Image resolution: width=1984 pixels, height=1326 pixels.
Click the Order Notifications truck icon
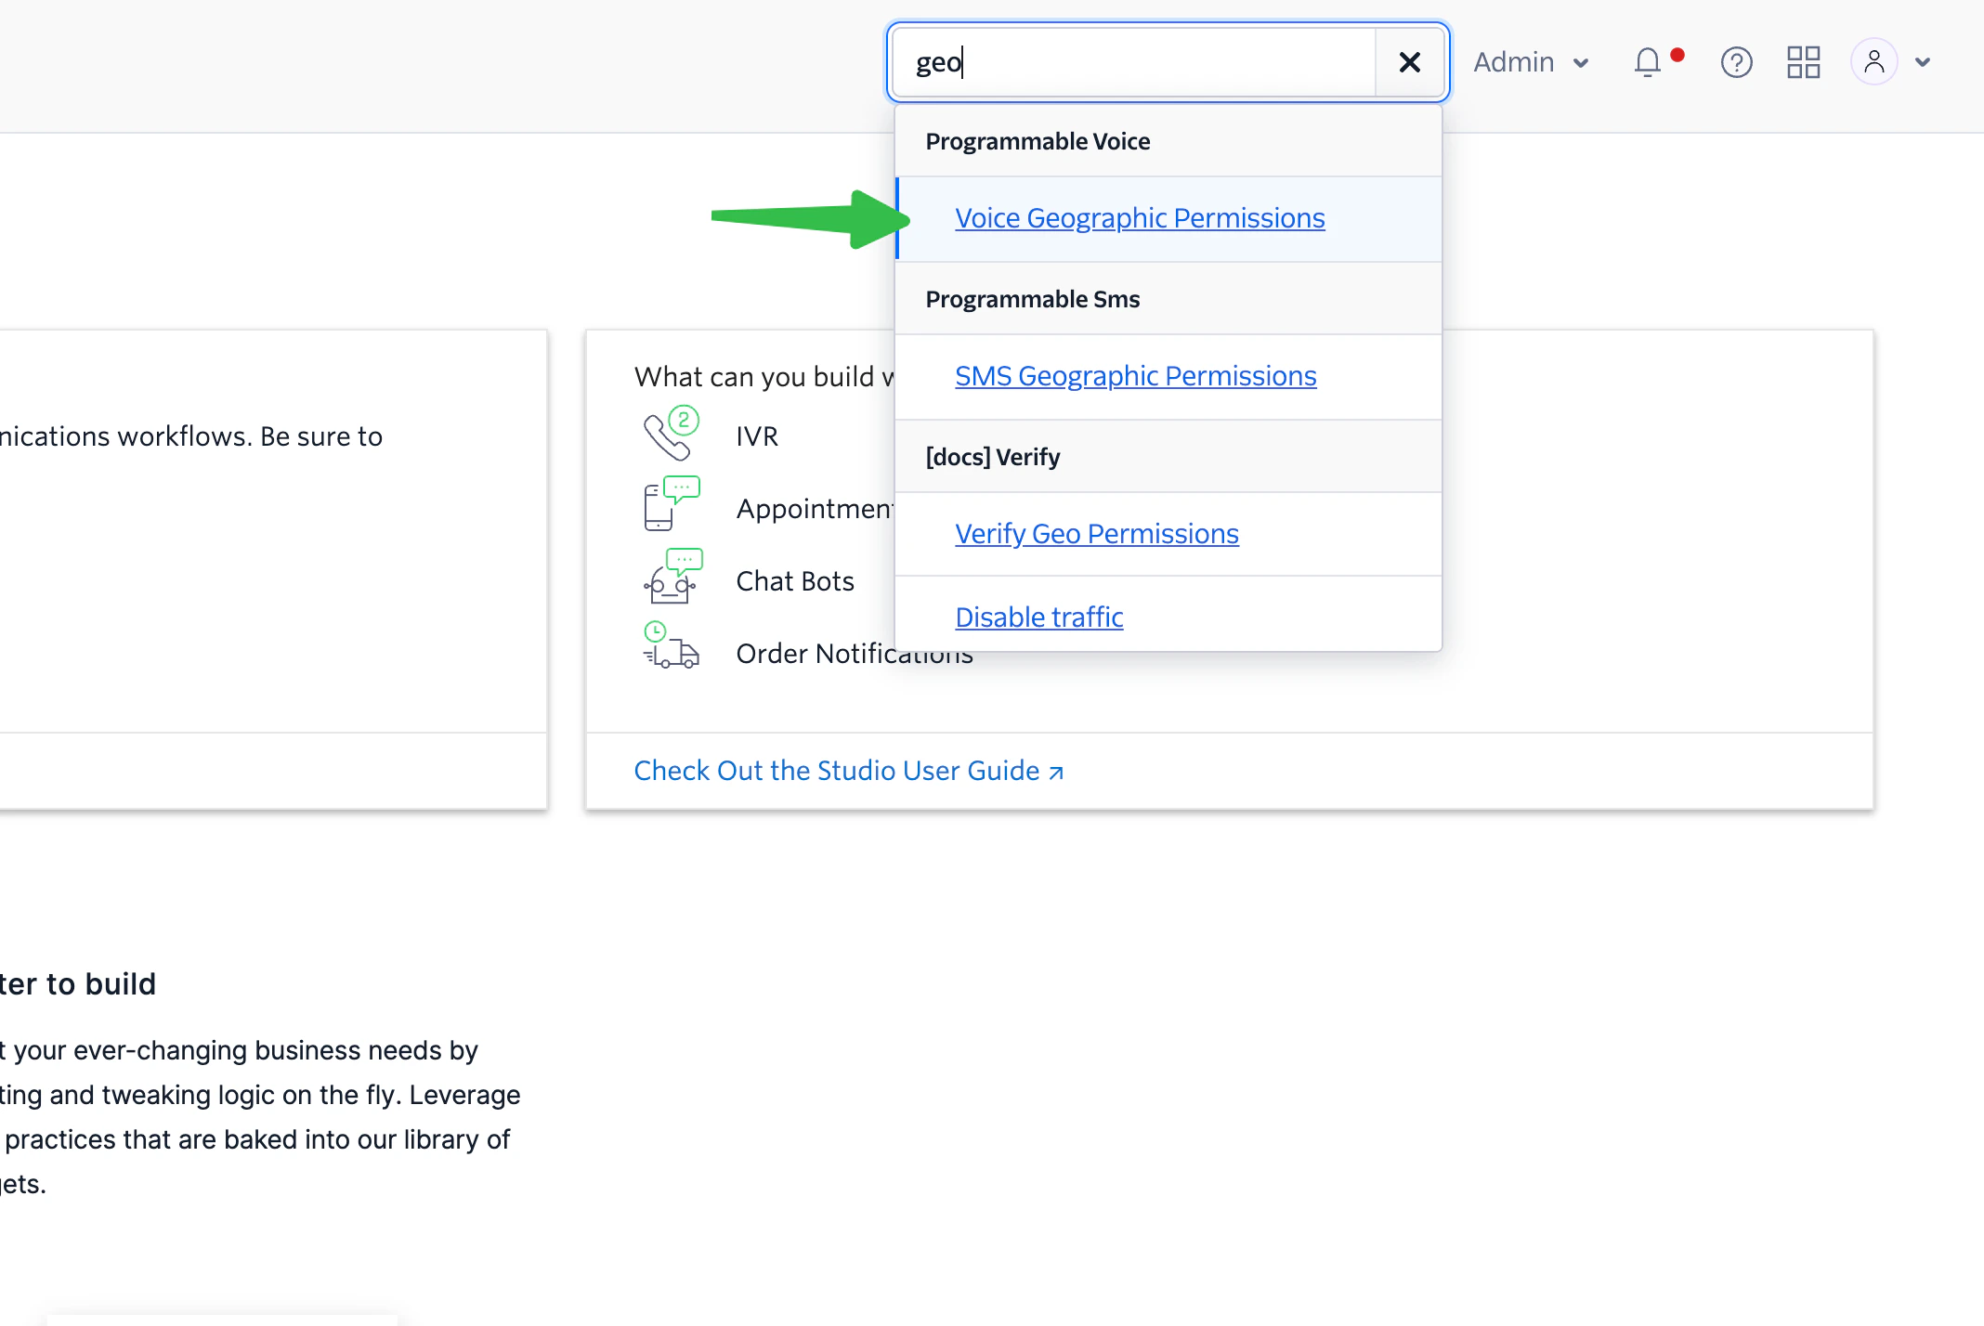point(671,648)
